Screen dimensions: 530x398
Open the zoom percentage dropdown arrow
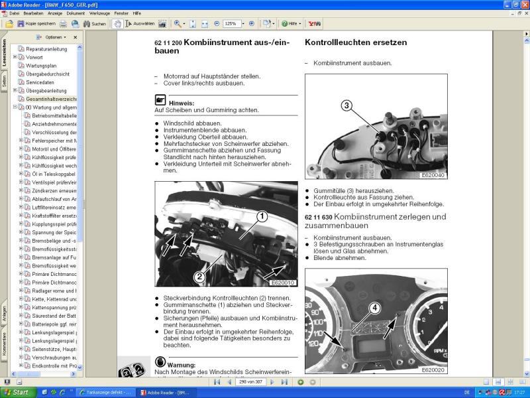pos(243,24)
